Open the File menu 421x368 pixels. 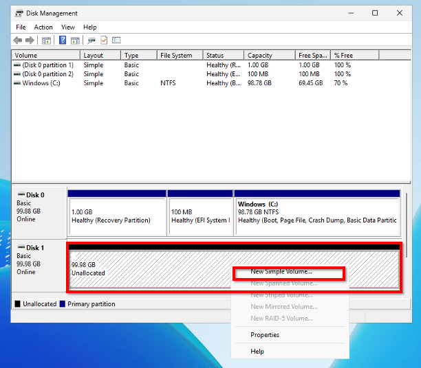pyautogui.click(x=21, y=27)
